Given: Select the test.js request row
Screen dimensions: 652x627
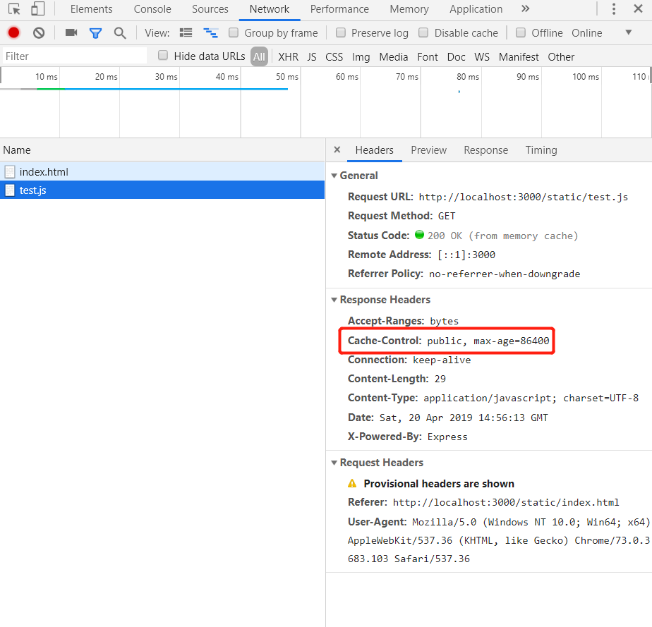Looking at the screenshot, I should pyautogui.click(x=162, y=190).
